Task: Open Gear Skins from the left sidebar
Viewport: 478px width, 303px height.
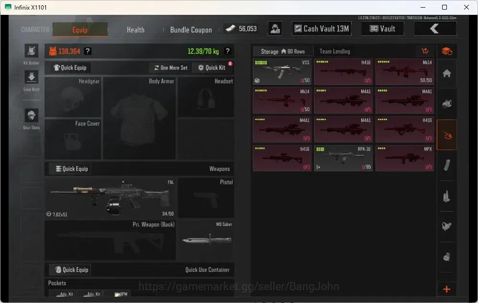Action: (32, 116)
